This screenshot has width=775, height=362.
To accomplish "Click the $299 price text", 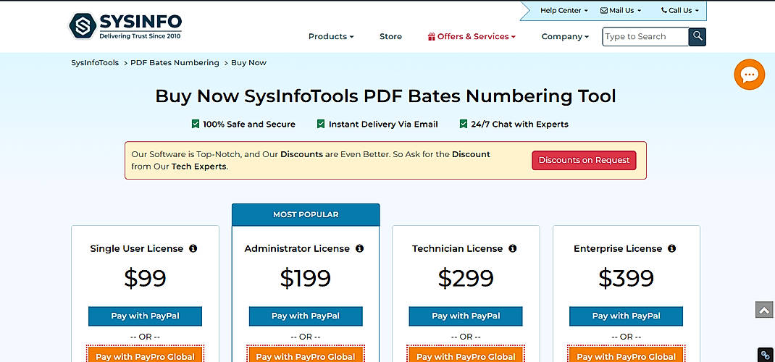I will click(x=466, y=279).
